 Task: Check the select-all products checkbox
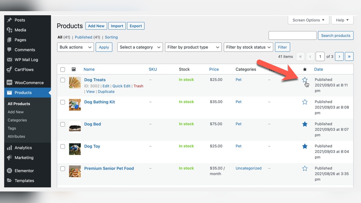pyautogui.click(x=62, y=70)
